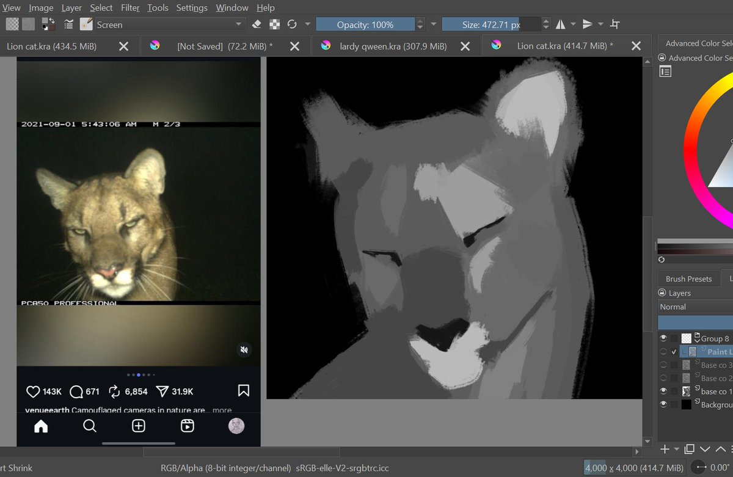Screen dimensions: 733x477
Task: Toggle horizontal mirror tool
Action: pyautogui.click(x=561, y=24)
